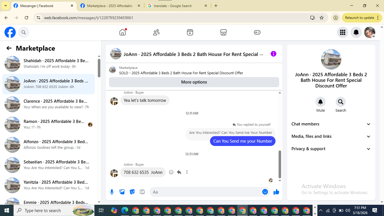
Task: React to JoAnn's phone number message
Action: click(x=171, y=172)
